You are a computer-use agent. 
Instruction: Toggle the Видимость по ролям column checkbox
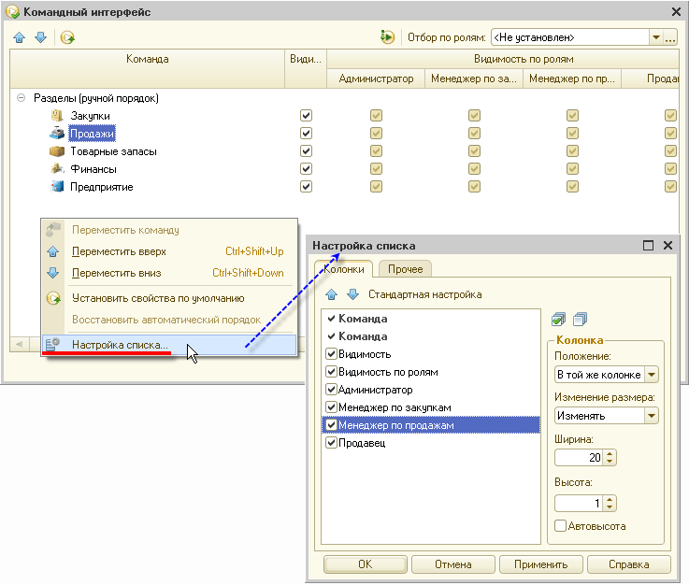tap(331, 372)
